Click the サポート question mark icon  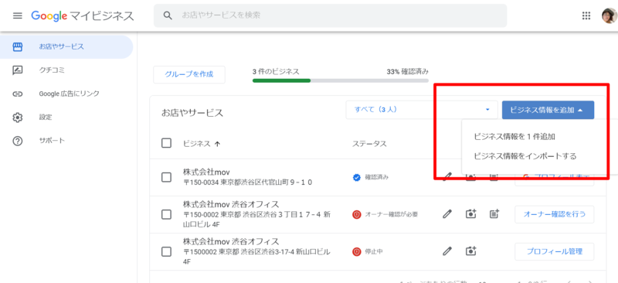coord(17,141)
